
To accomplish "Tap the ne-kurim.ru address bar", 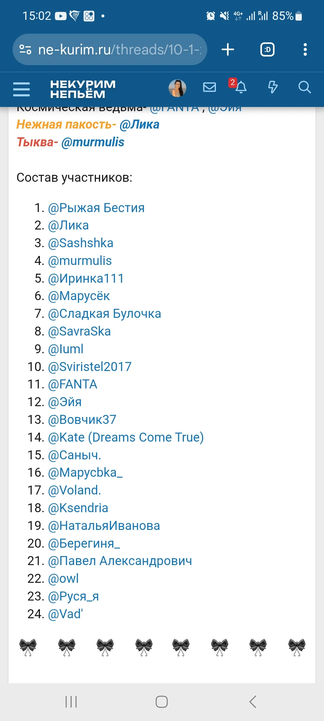I will 120,50.
